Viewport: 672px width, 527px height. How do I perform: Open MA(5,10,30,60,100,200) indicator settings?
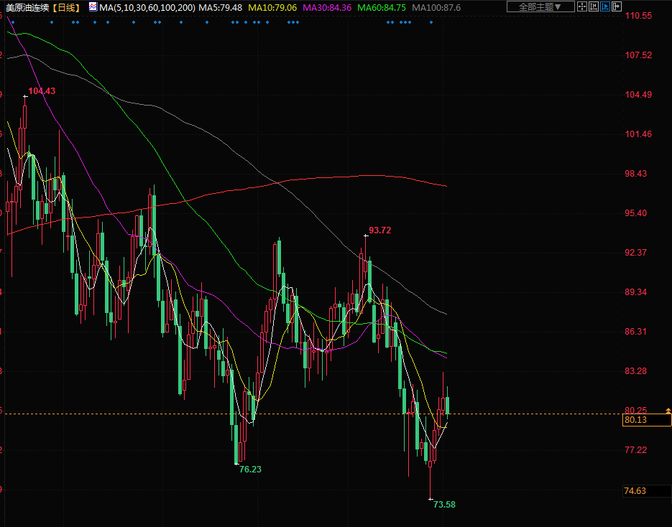click(x=147, y=7)
